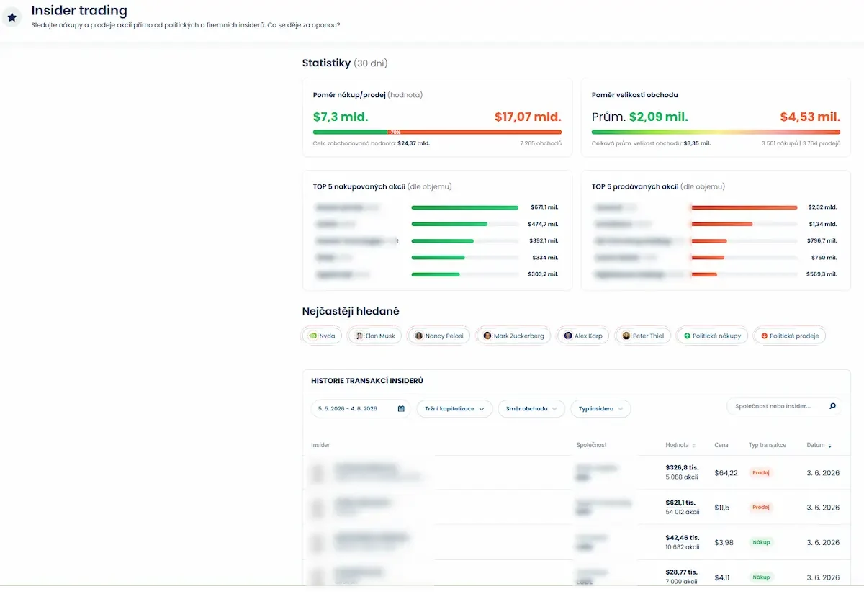Click the $64,22 price cell
This screenshot has width=864, height=594.
click(726, 473)
